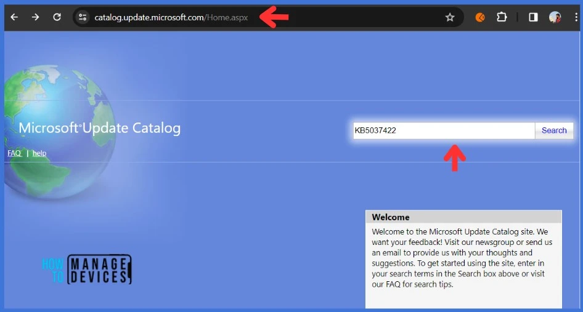Open the profile avatar menu

pos(555,17)
